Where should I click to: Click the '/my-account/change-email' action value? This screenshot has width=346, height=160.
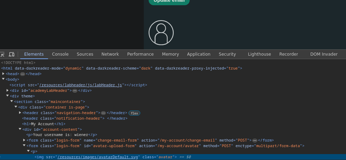pos(187,140)
